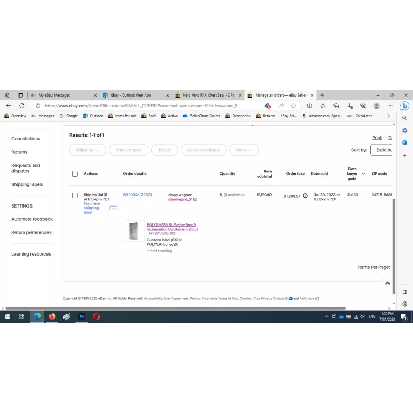Toggle the Your Privacy Choices icon

289,298
